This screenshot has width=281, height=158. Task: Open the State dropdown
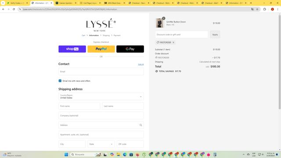(101, 144)
